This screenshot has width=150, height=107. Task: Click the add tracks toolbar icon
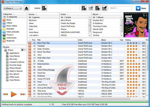click(98, 8)
